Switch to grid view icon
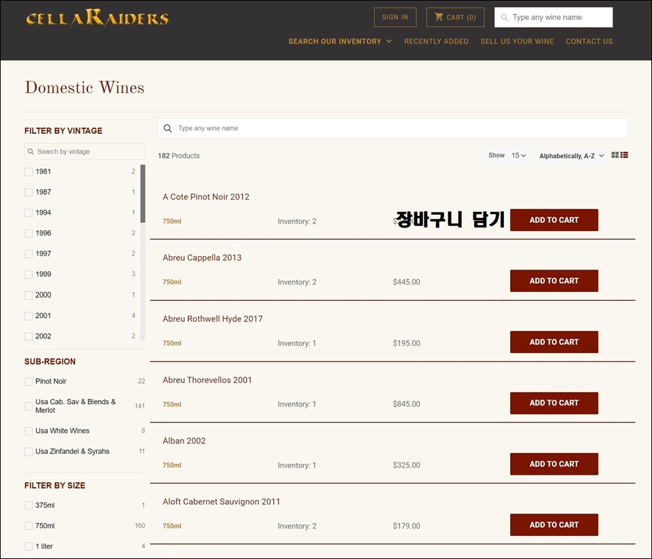Screen dimensions: 652x559 pos(615,155)
